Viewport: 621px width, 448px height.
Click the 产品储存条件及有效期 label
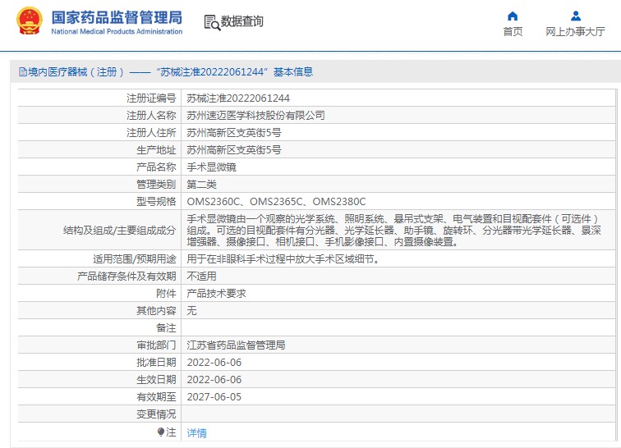point(126,277)
